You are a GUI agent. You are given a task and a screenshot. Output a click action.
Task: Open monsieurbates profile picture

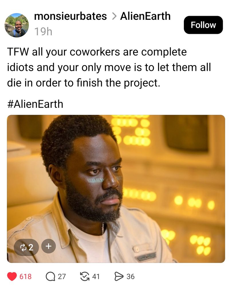click(17, 25)
